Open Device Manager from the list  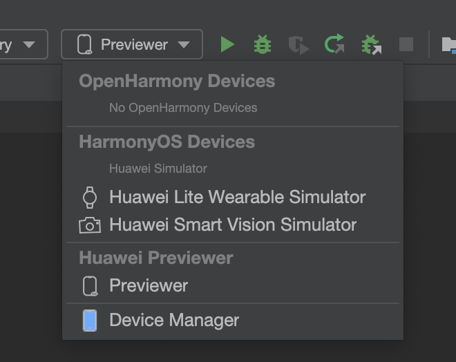(x=174, y=321)
